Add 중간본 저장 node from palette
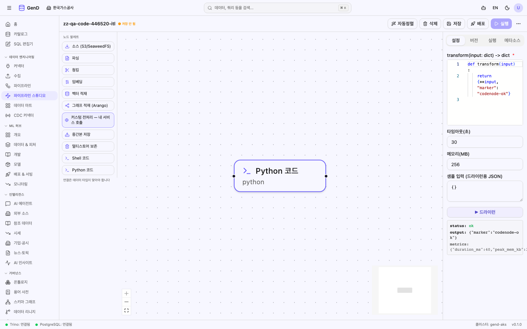527x329 pixels. click(88, 135)
